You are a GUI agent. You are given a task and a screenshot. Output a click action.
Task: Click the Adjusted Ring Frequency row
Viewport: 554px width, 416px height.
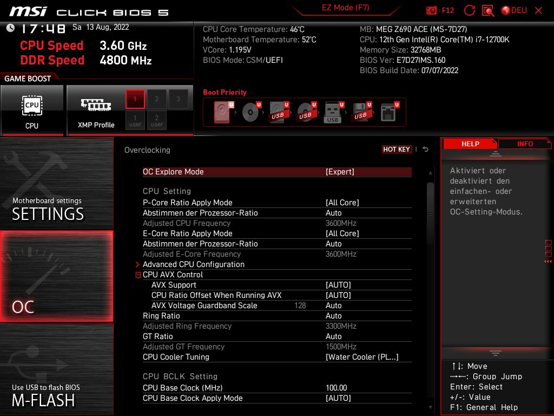[x=277, y=326]
